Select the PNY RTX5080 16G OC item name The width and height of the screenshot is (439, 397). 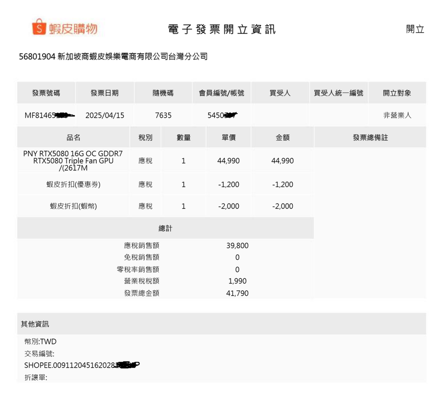coord(73,161)
